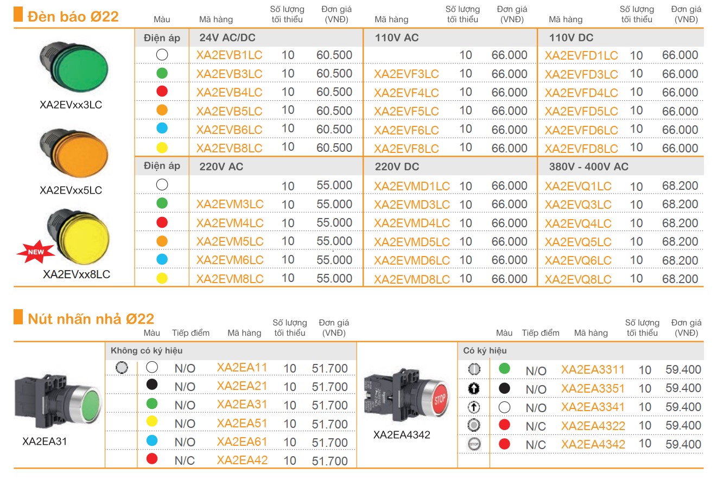
Task: Click the "Đèn báo Ø22" section heading
Action: [x=73, y=16]
